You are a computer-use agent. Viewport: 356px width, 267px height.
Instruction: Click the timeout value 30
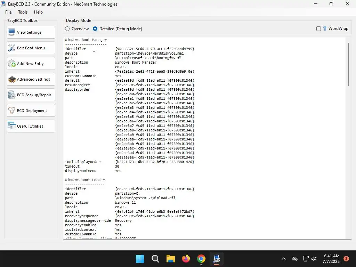[117, 167]
